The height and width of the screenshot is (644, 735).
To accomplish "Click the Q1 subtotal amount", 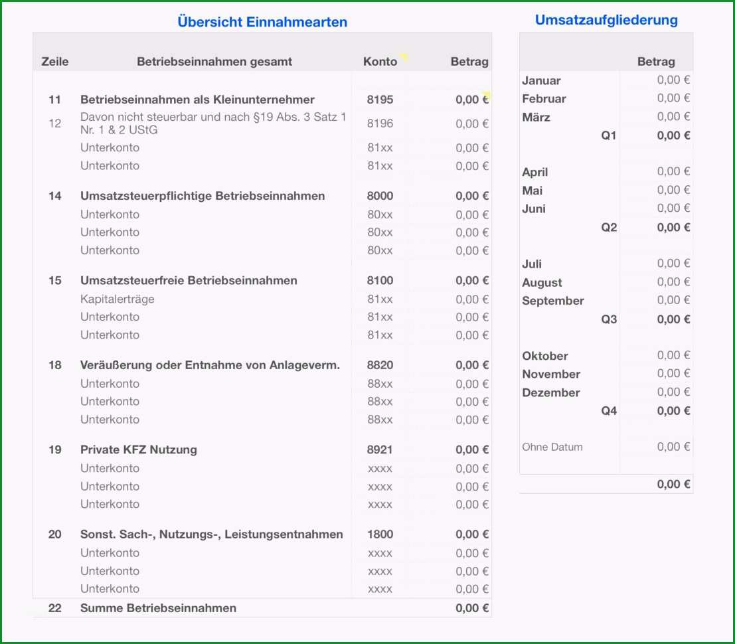I will tap(673, 135).
